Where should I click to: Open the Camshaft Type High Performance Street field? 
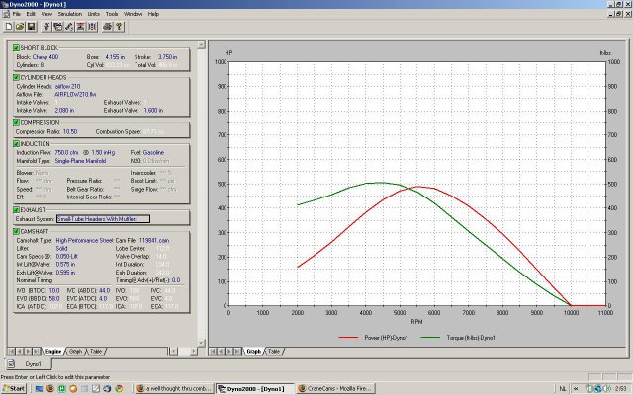[x=83, y=239]
